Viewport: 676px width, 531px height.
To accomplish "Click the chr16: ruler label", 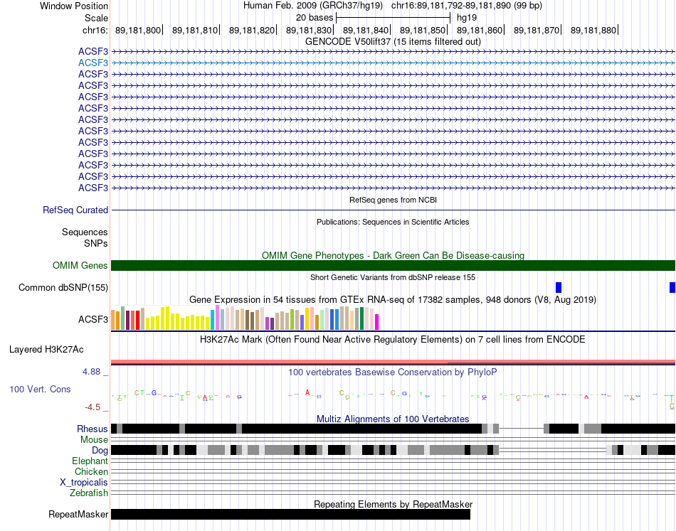I will click(x=95, y=30).
